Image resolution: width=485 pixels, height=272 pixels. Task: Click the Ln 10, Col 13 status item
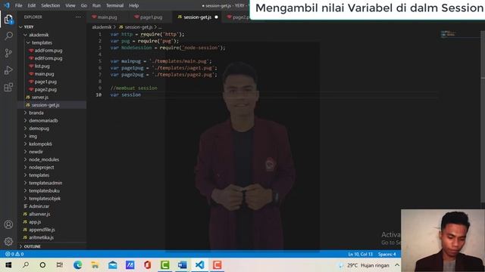pyautogui.click(x=361, y=254)
